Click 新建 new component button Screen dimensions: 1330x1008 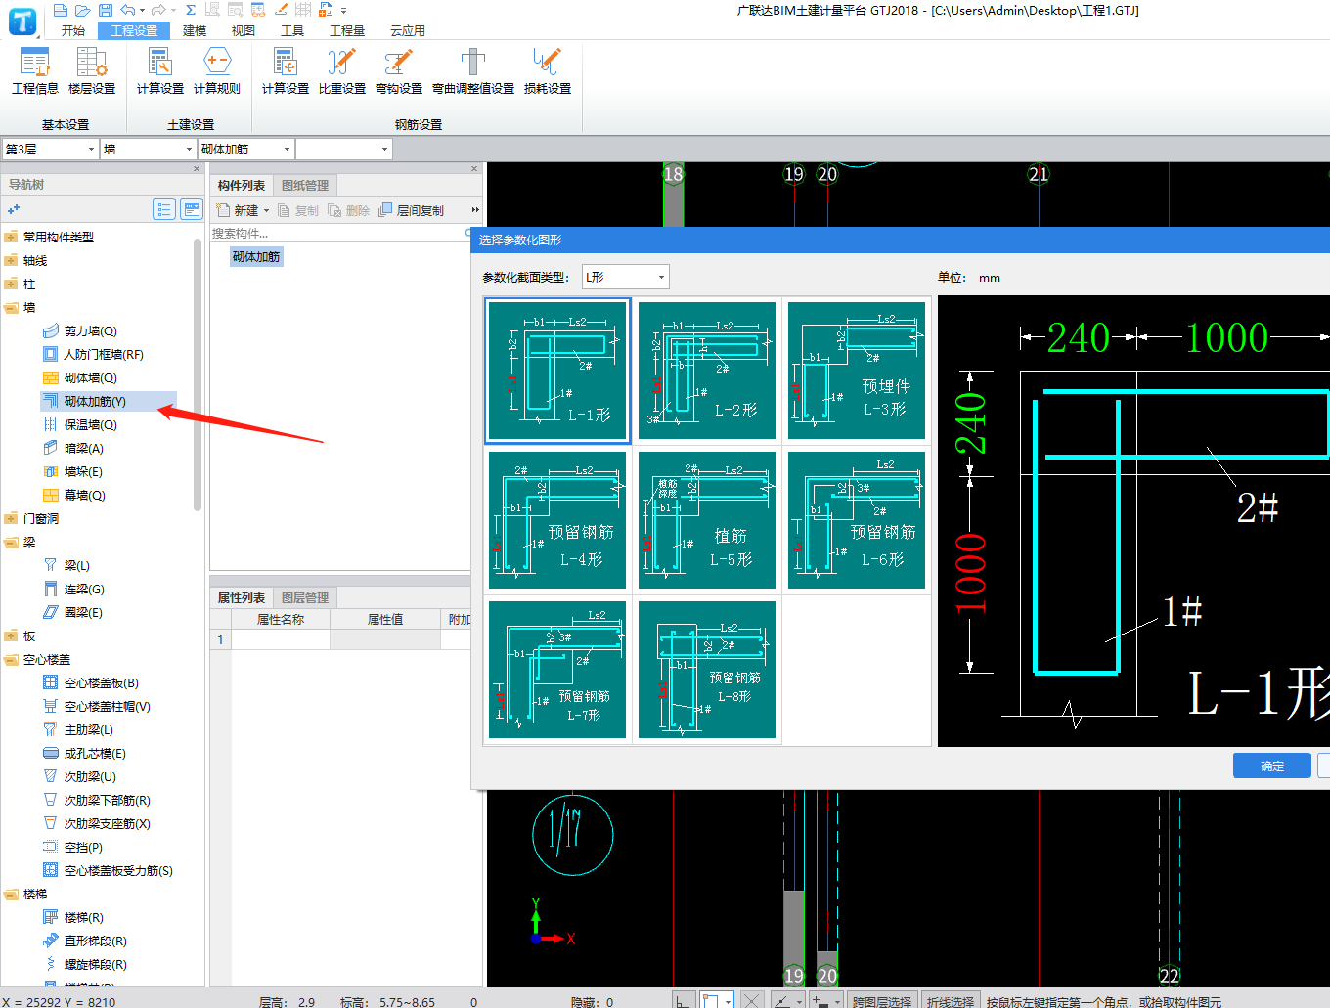pyautogui.click(x=238, y=210)
